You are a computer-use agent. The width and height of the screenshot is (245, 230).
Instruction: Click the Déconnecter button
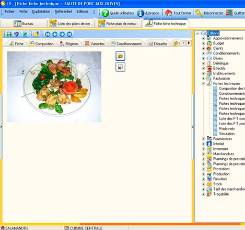pyautogui.click(x=209, y=13)
